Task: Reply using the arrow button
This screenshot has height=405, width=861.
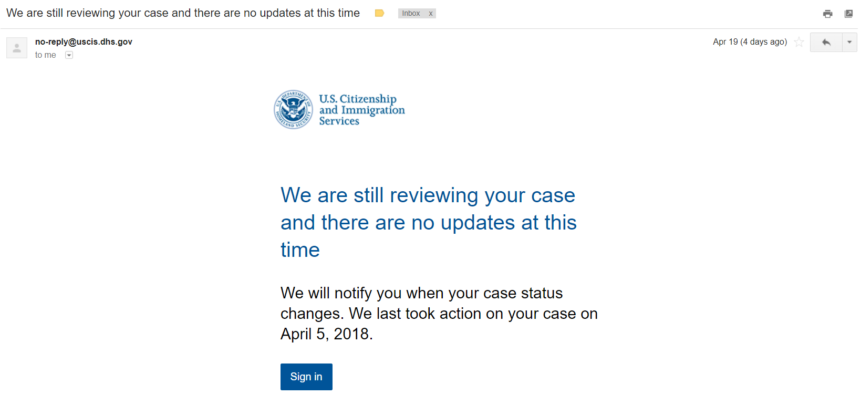Action: point(826,42)
